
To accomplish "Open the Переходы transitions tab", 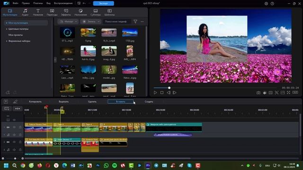I will (x=52, y=12).
